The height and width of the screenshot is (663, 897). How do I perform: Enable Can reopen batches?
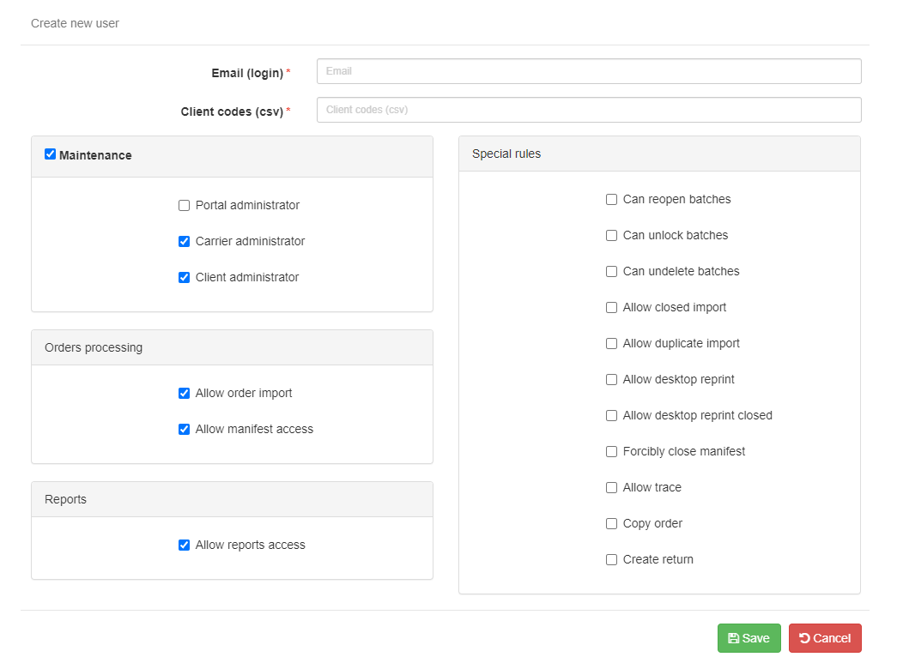611,200
